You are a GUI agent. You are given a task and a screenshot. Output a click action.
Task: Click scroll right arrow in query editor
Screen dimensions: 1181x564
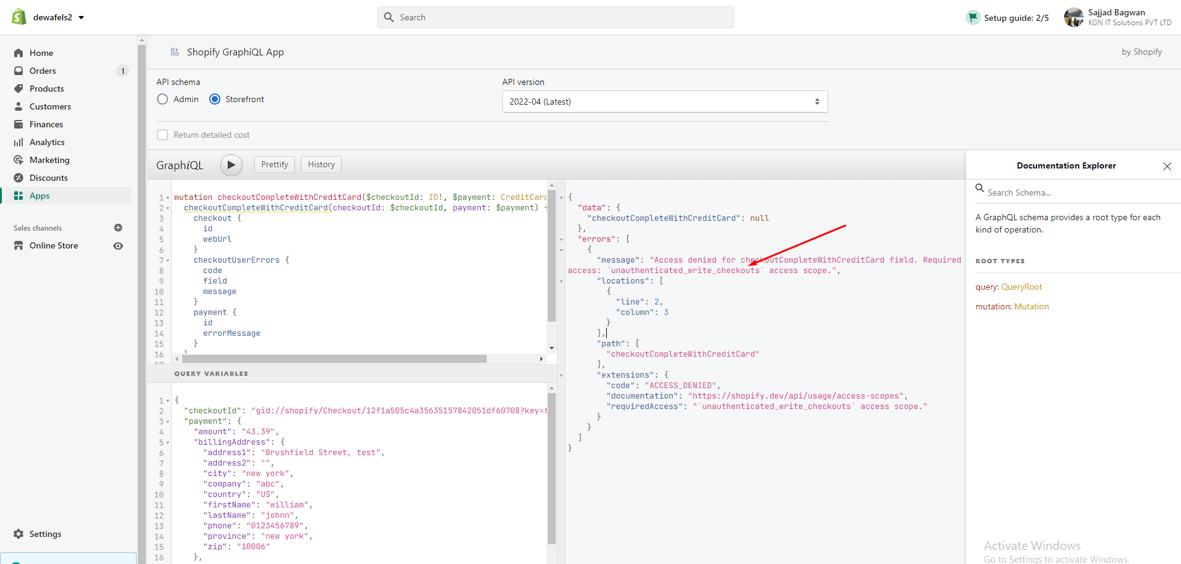pyautogui.click(x=542, y=359)
